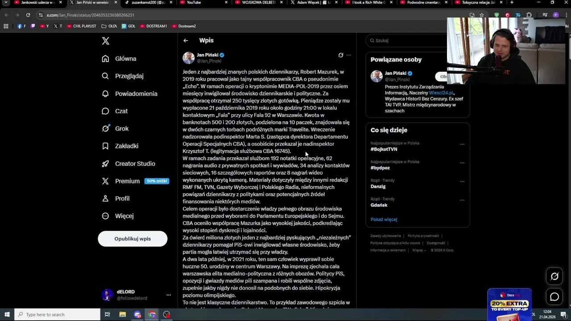Screen dimensions: 571x321
Task: Open Powiadomienia notifications
Action: point(129,94)
